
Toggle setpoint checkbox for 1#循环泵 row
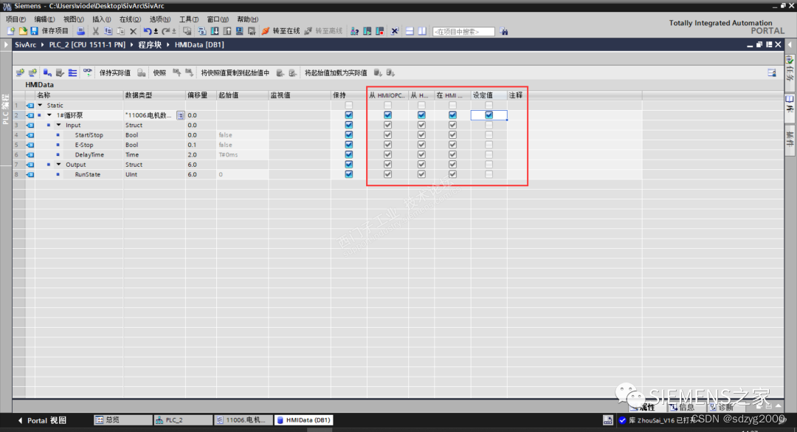489,115
